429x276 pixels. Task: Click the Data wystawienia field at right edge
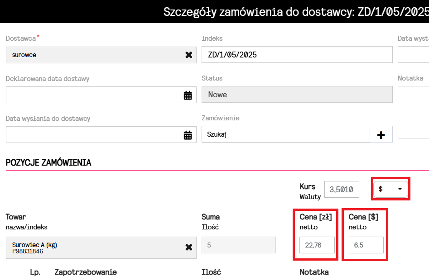[413, 55]
